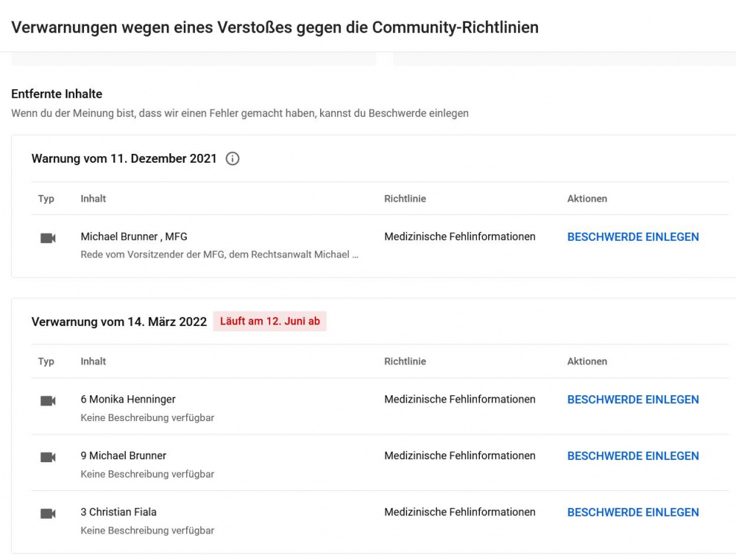Click Medizinische Fehlinformationen in Christian Fiala row
This screenshot has height=555, width=736.
point(460,512)
